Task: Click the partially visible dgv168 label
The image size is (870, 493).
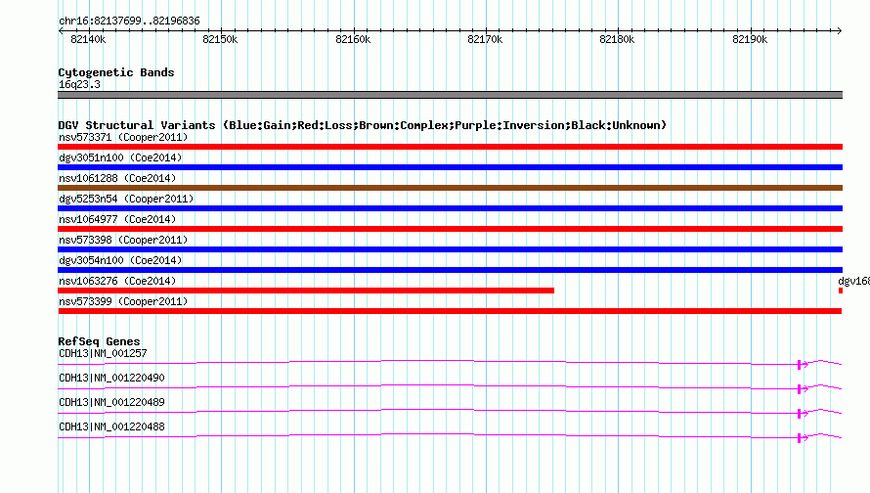Action: pos(854,281)
